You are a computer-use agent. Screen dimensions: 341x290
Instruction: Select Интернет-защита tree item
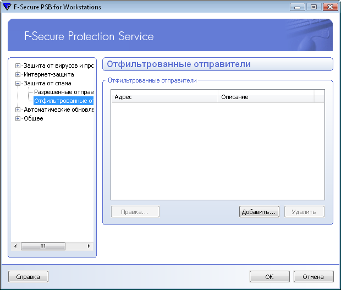49,75
